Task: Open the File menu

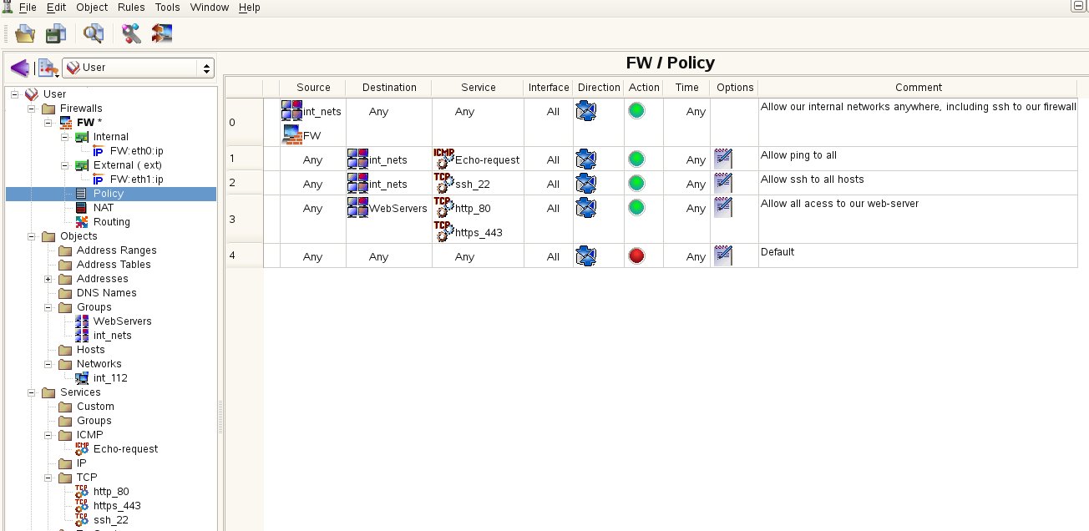Action: pyautogui.click(x=28, y=7)
